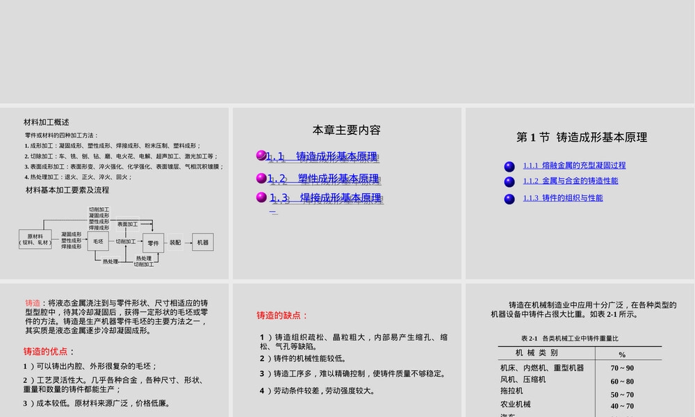
Task: Click the 毛坯 box in the flowchart
Action: pos(98,242)
